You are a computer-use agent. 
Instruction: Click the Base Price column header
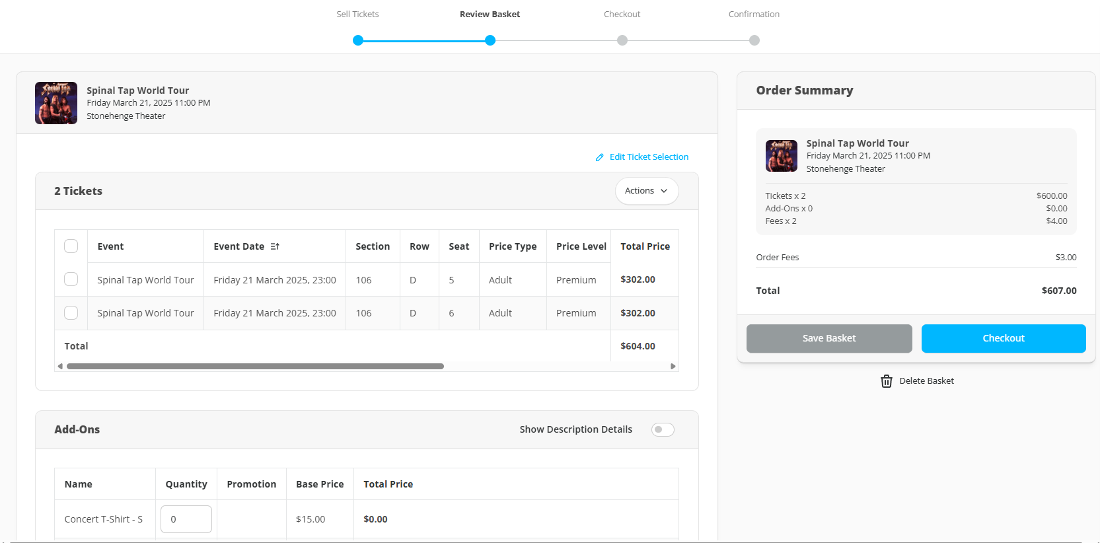click(320, 484)
